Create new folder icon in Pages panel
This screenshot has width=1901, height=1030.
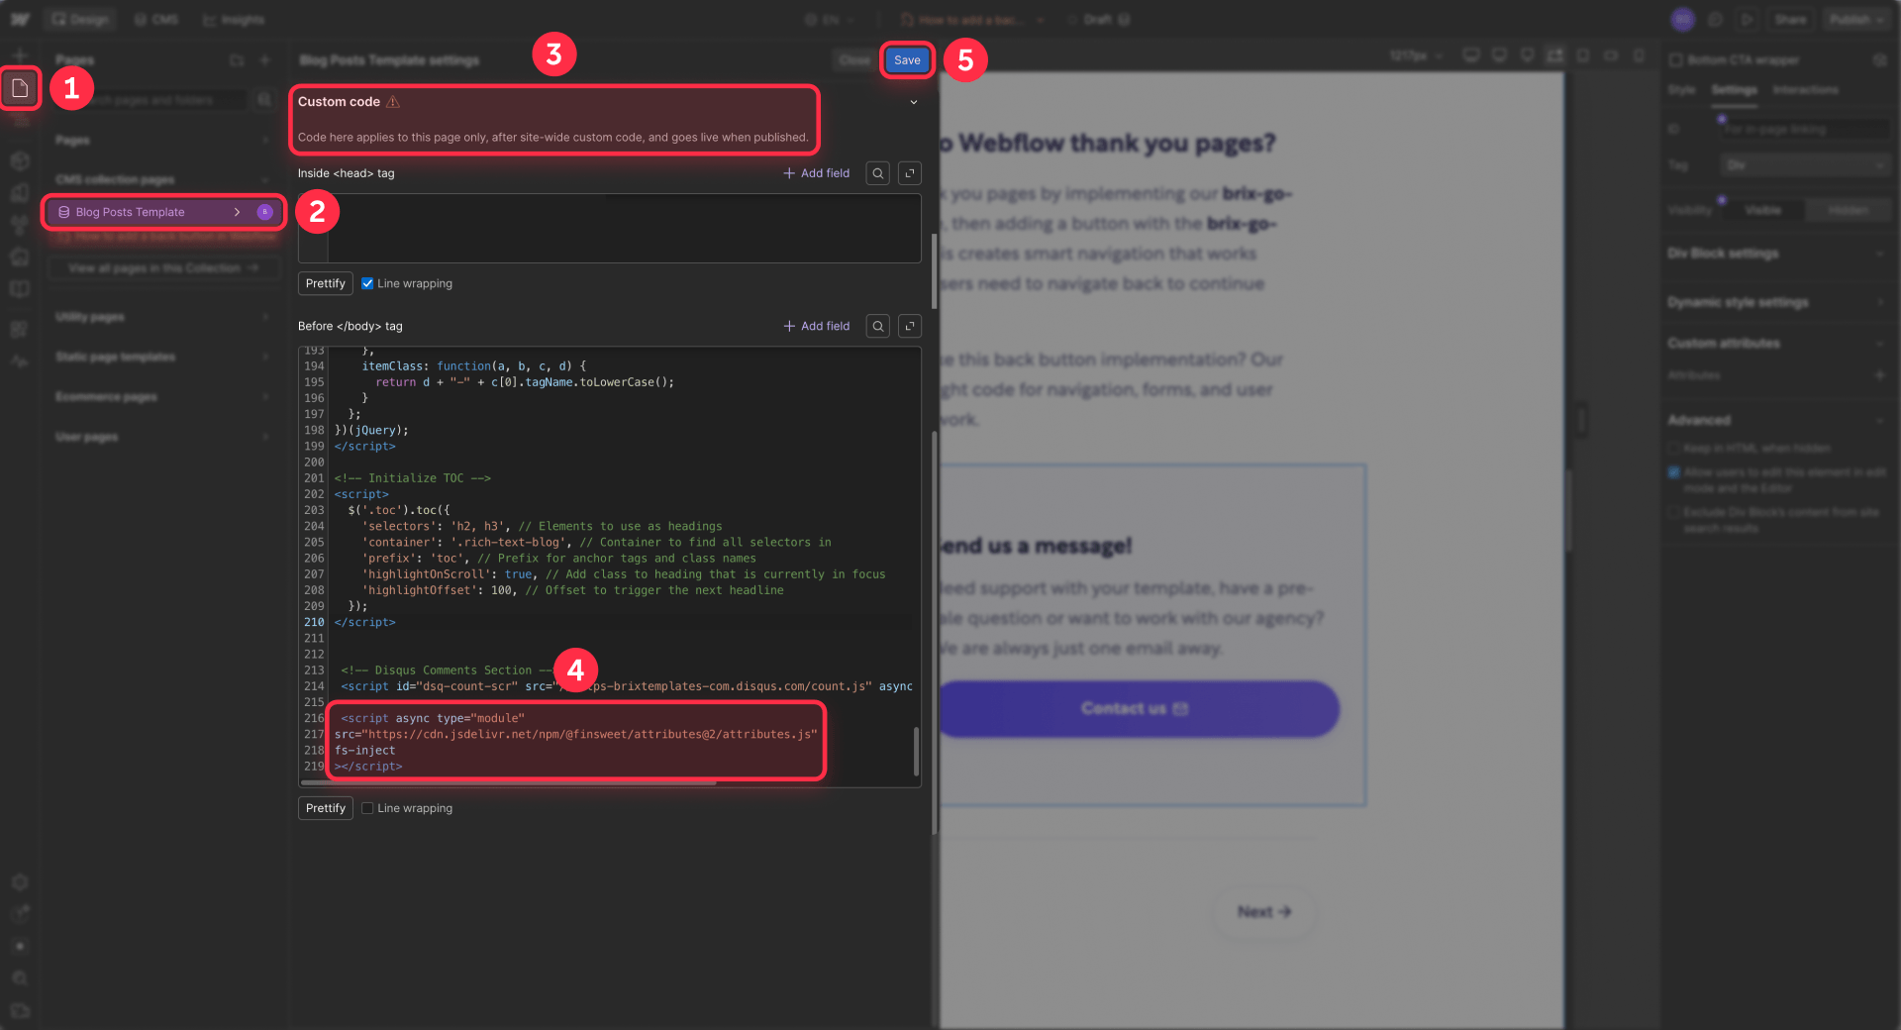click(x=237, y=60)
